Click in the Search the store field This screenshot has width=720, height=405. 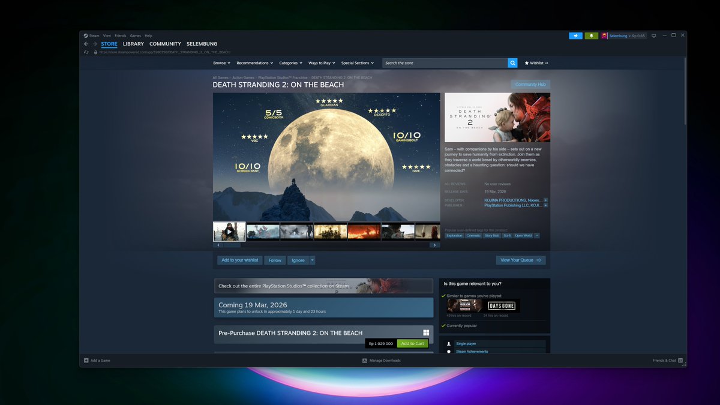[445, 63]
